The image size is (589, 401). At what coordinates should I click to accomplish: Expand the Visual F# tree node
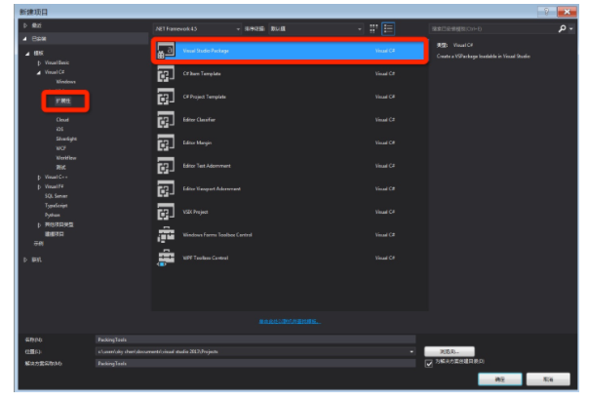point(39,186)
